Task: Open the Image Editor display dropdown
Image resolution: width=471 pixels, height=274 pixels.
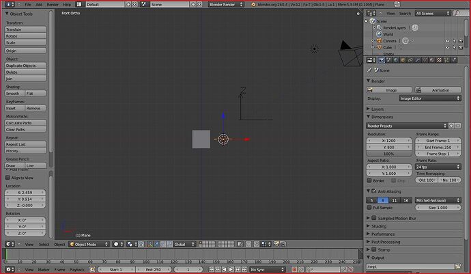Action: click(x=430, y=98)
